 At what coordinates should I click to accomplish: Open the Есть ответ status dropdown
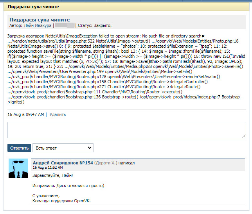tap(63, 148)
